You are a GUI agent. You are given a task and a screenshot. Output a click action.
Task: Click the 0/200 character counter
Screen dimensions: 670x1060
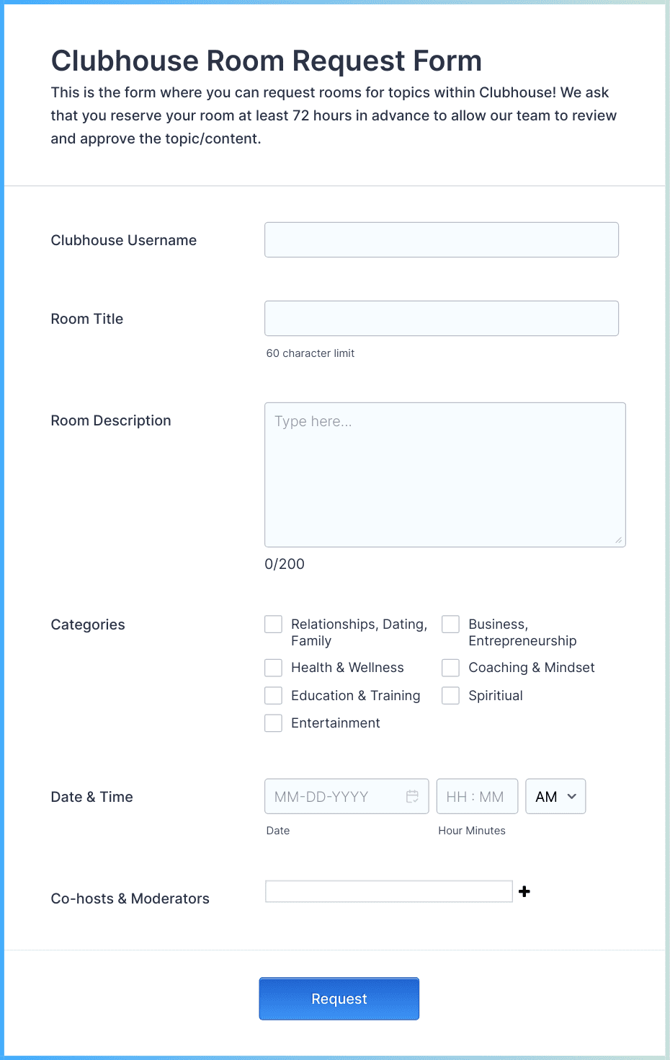point(284,564)
